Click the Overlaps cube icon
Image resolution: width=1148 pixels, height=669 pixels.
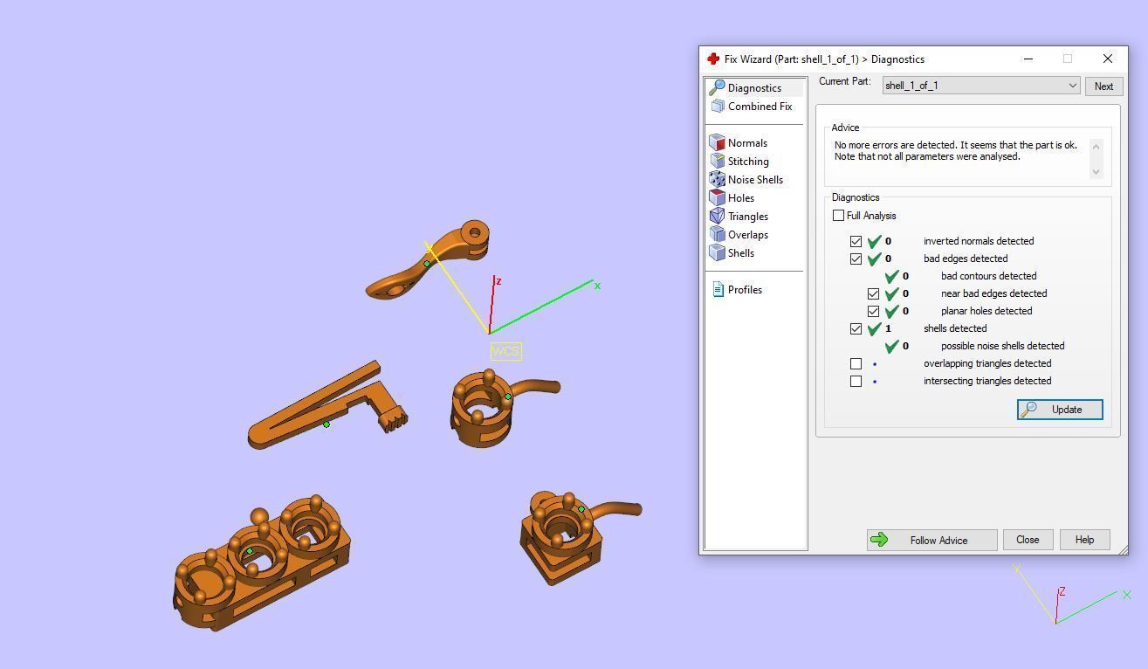[718, 234]
